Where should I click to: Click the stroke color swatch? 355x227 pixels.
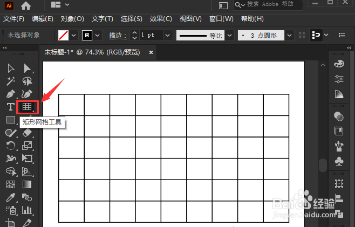pos(87,35)
